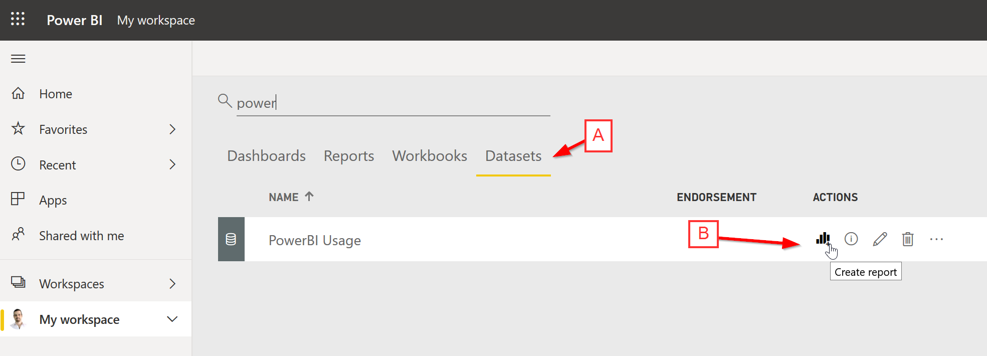This screenshot has width=987, height=356.
Task: Open the app launcher waffle icon
Action: coord(18,19)
